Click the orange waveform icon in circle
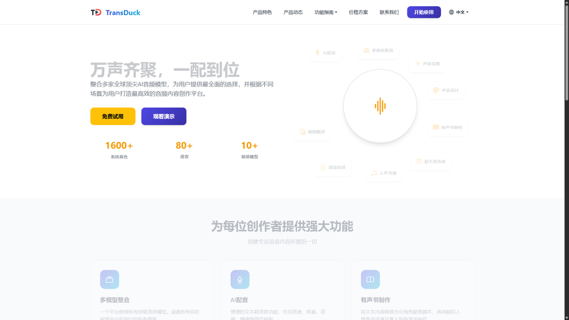Viewport: 569px width, 320px height. pos(380,106)
